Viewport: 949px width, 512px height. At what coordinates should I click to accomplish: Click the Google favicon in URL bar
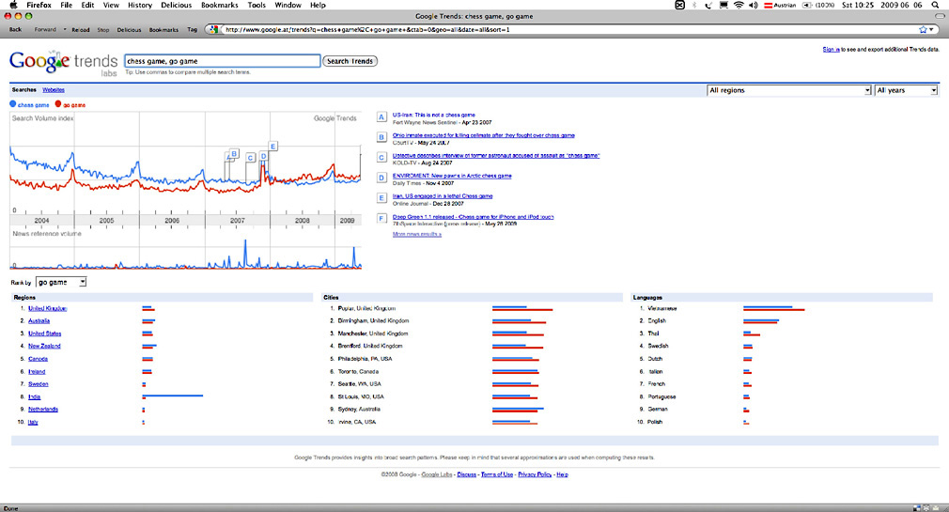pyautogui.click(x=217, y=29)
